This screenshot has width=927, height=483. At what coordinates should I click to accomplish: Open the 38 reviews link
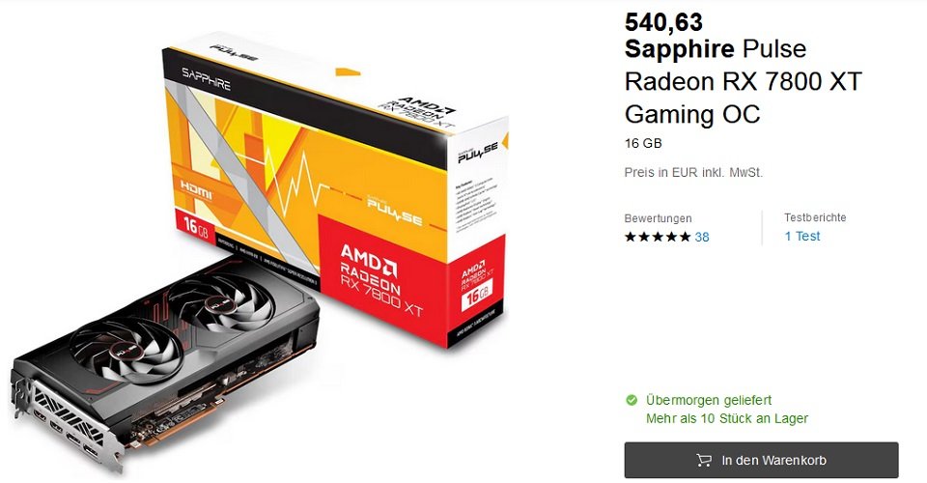(702, 237)
